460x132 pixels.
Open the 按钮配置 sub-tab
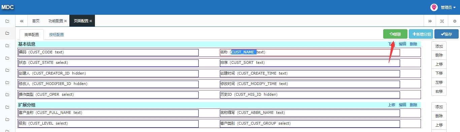57,34
